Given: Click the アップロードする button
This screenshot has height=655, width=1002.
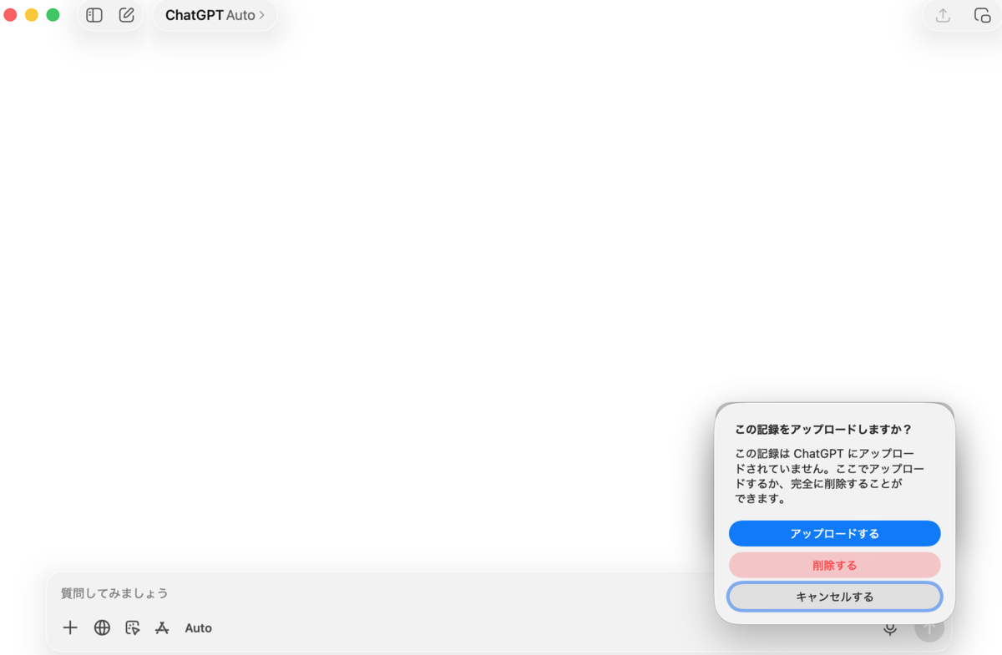Looking at the screenshot, I should (x=835, y=533).
